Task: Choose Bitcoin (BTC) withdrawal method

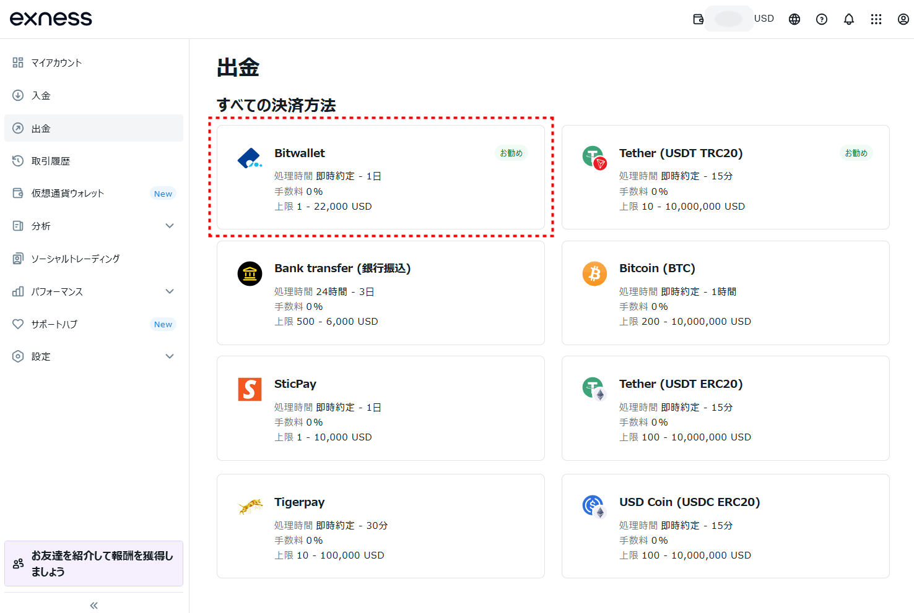Action: [x=726, y=293]
